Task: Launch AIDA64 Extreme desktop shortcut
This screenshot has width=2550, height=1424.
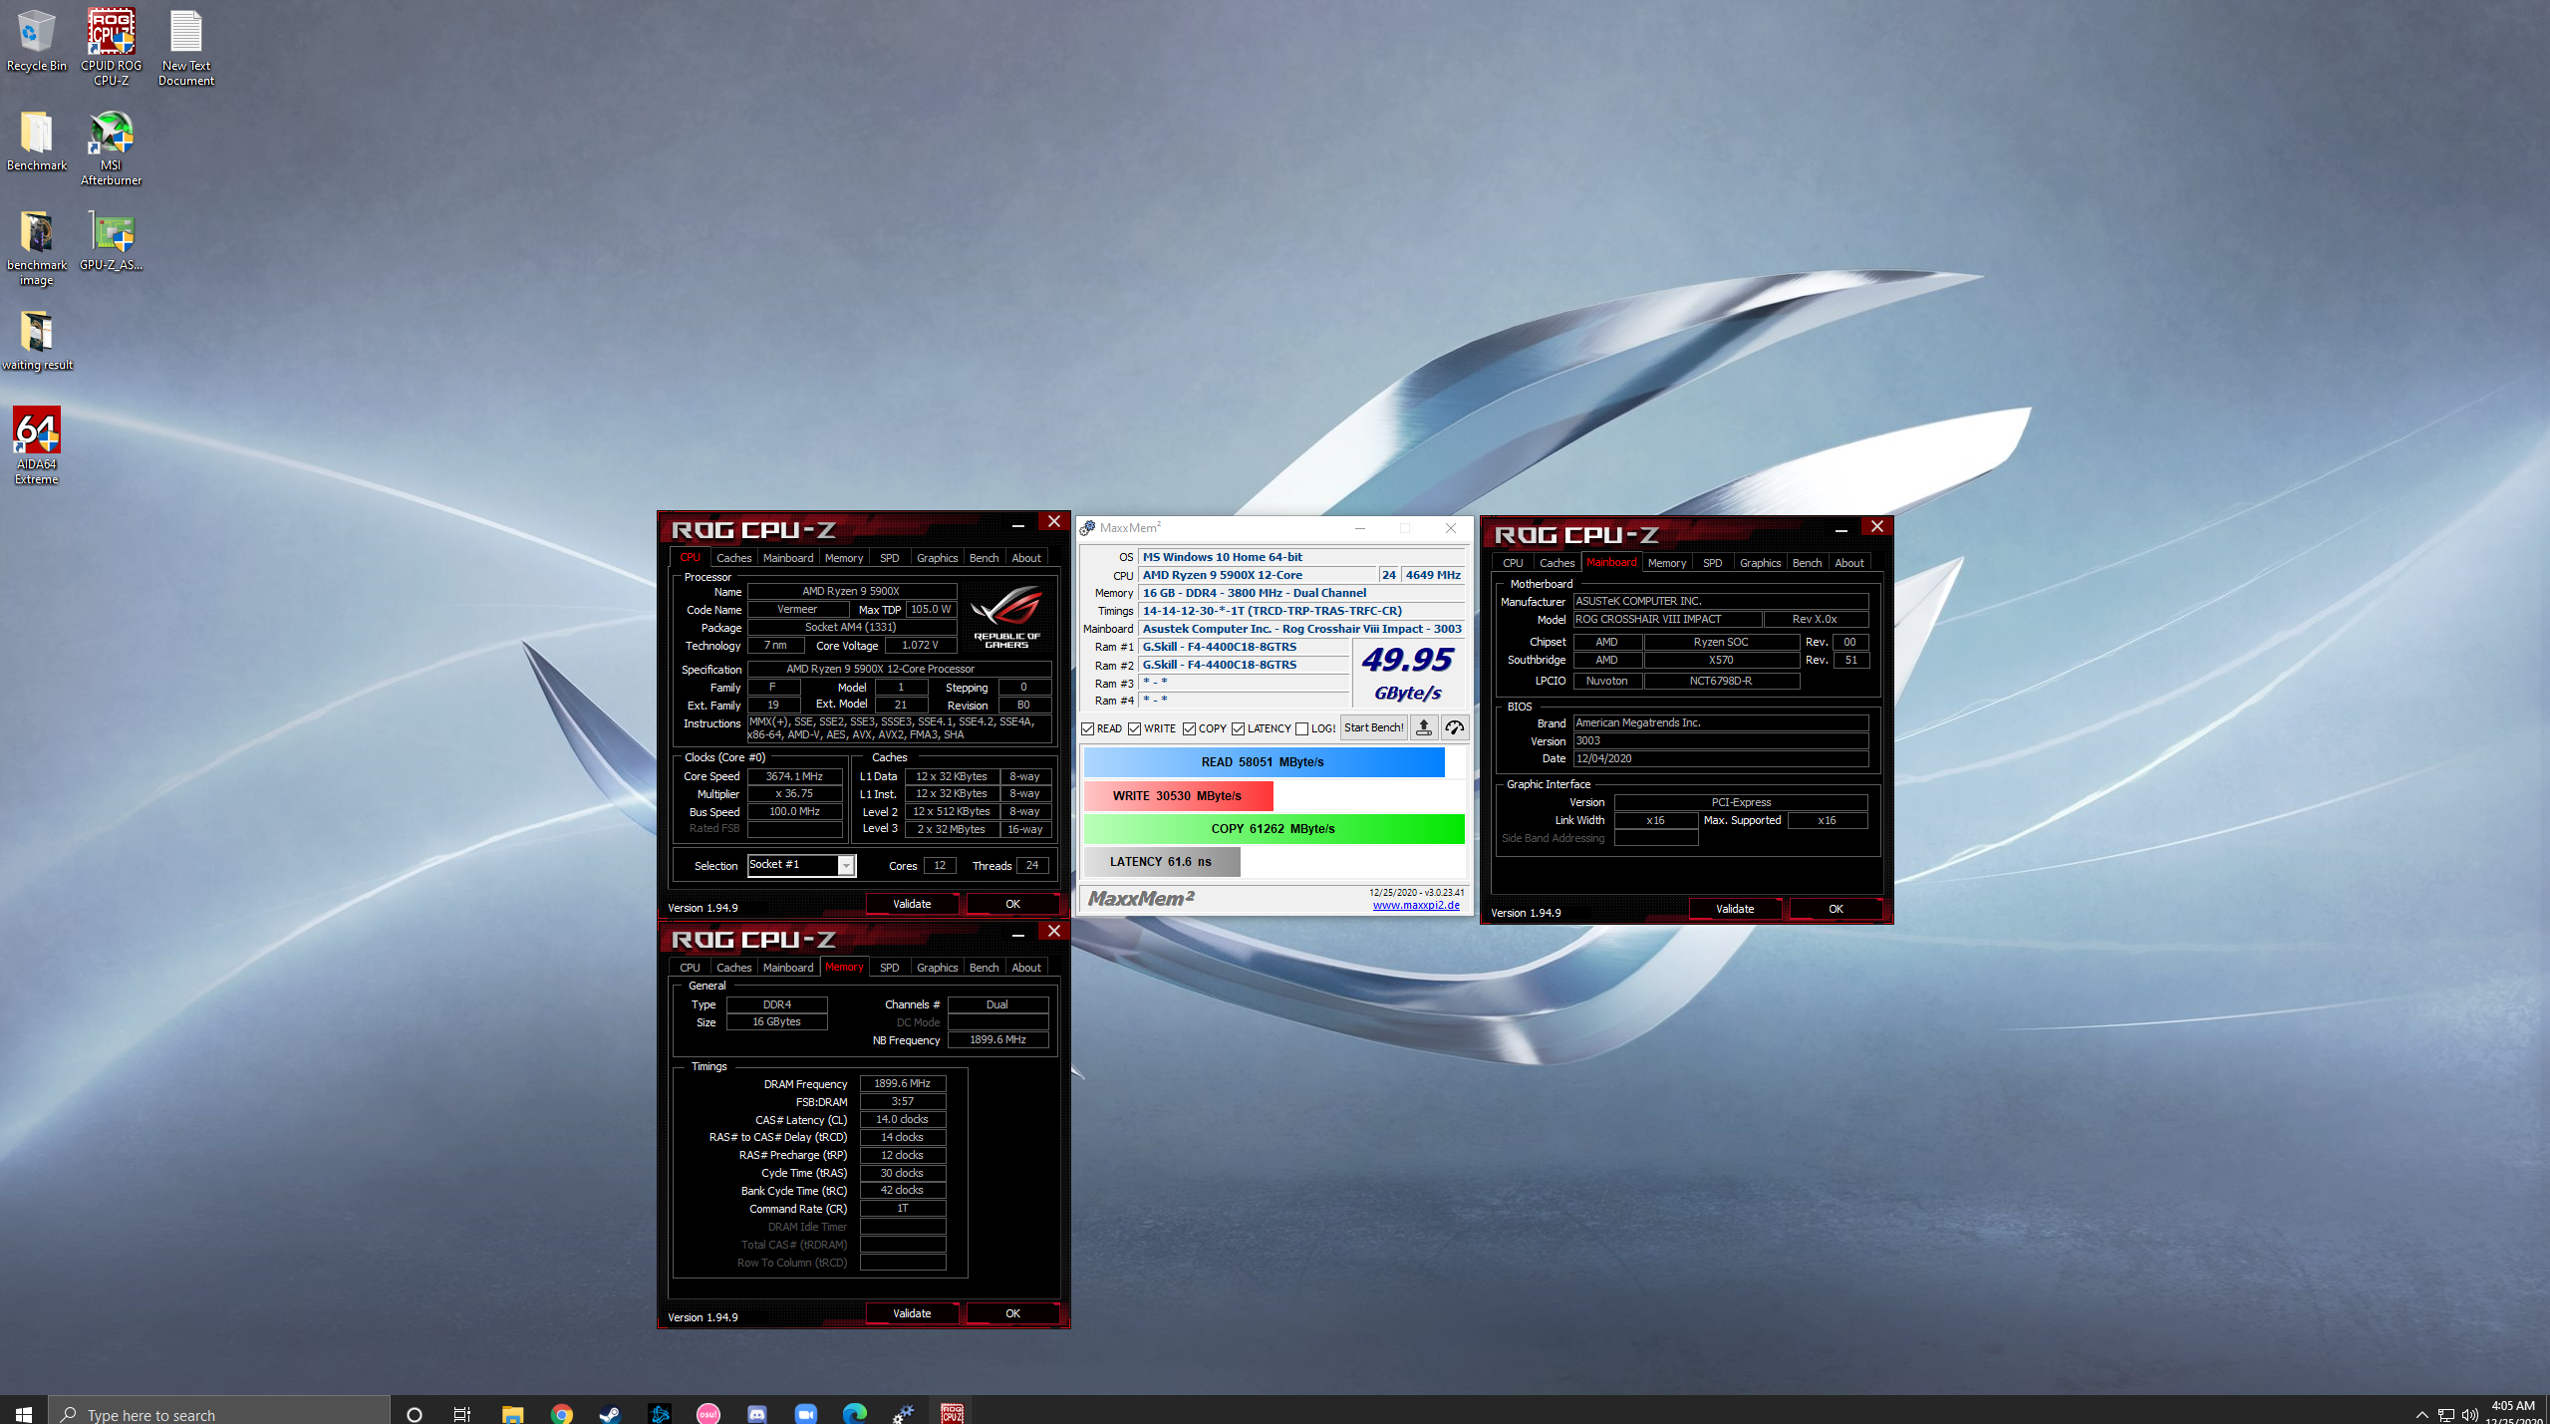Action: [36, 445]
